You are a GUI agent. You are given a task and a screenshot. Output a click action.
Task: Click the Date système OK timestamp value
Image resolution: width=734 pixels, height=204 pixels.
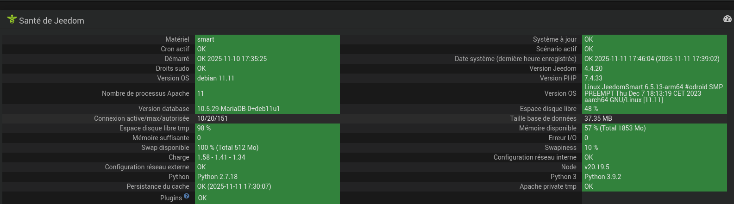point(652,59)
